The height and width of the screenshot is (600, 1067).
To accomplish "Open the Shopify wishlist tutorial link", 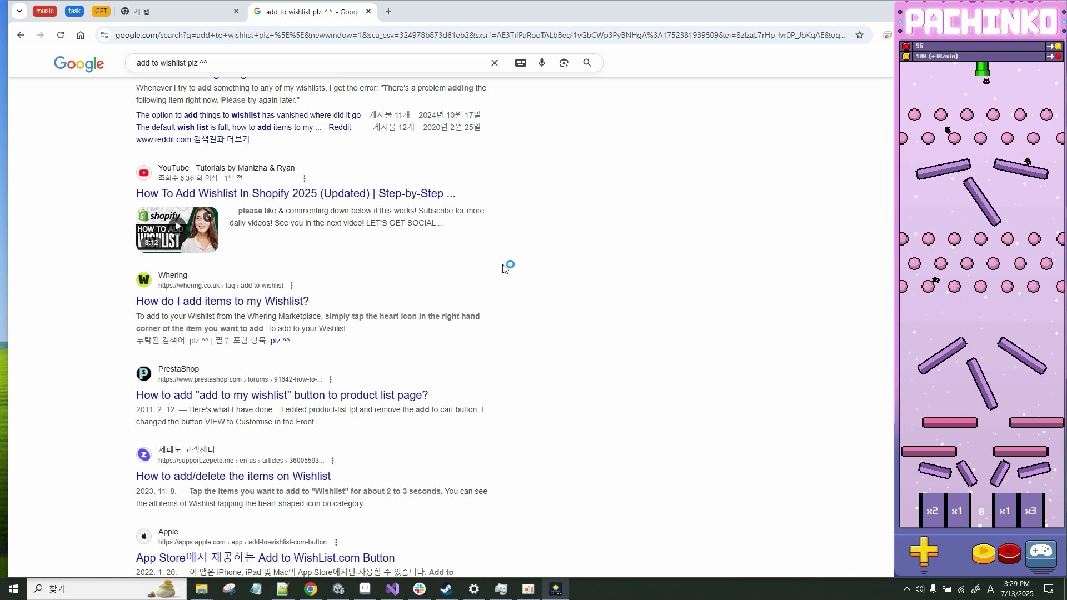I will tap(296, 193).
